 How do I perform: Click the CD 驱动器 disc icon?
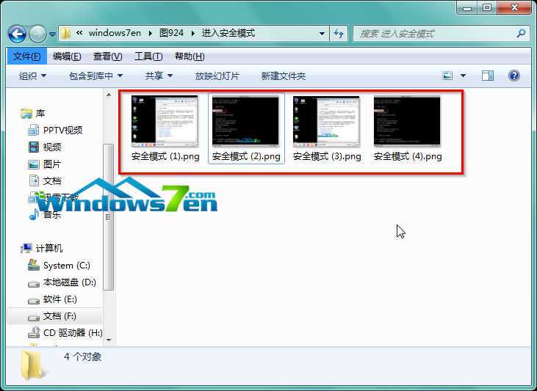(x=34, y=332)
